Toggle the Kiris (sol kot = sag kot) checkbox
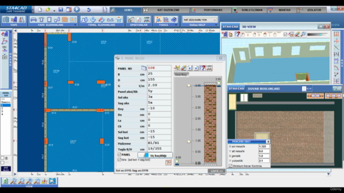The height and width of the screenshot is (193, 344). [119, 160]
